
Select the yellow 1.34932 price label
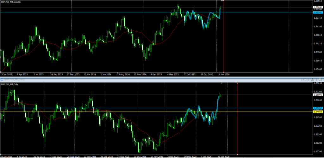click(317, 112)
